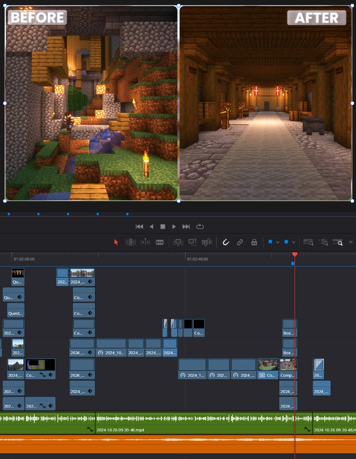Select the blue marker below the playhead handle
This screenshot has height=459, width=356.
[293, 264]
